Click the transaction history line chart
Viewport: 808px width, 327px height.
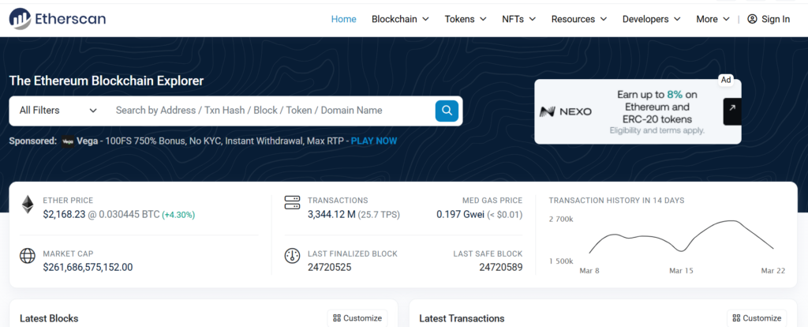coord(681,237)
